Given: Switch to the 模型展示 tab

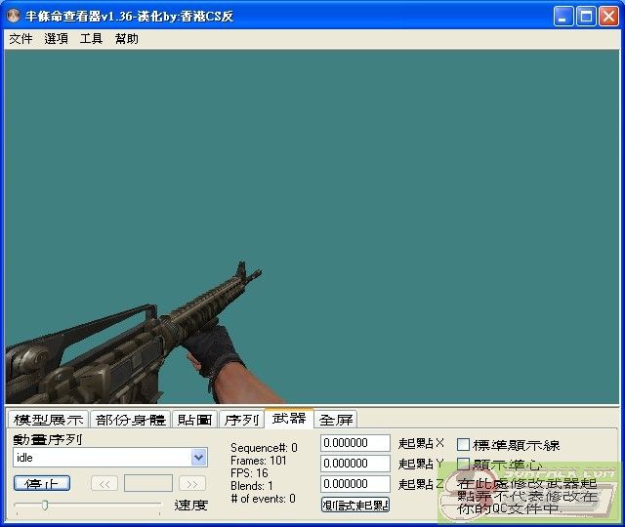Looking at the screenshot, I should click(49, 420).
